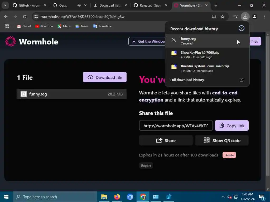This screenshot has height=202, width=270.
Task: Select the Wormhole tab
Action: [191, 5]
